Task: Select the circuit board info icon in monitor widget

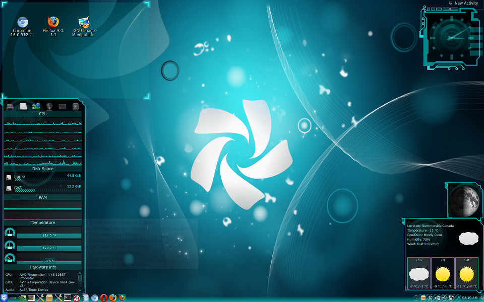Action: click(36, 106)
